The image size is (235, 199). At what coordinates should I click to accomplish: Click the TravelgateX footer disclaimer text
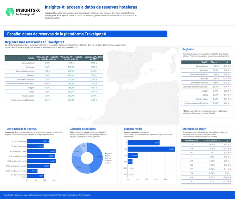coord(46,195)
